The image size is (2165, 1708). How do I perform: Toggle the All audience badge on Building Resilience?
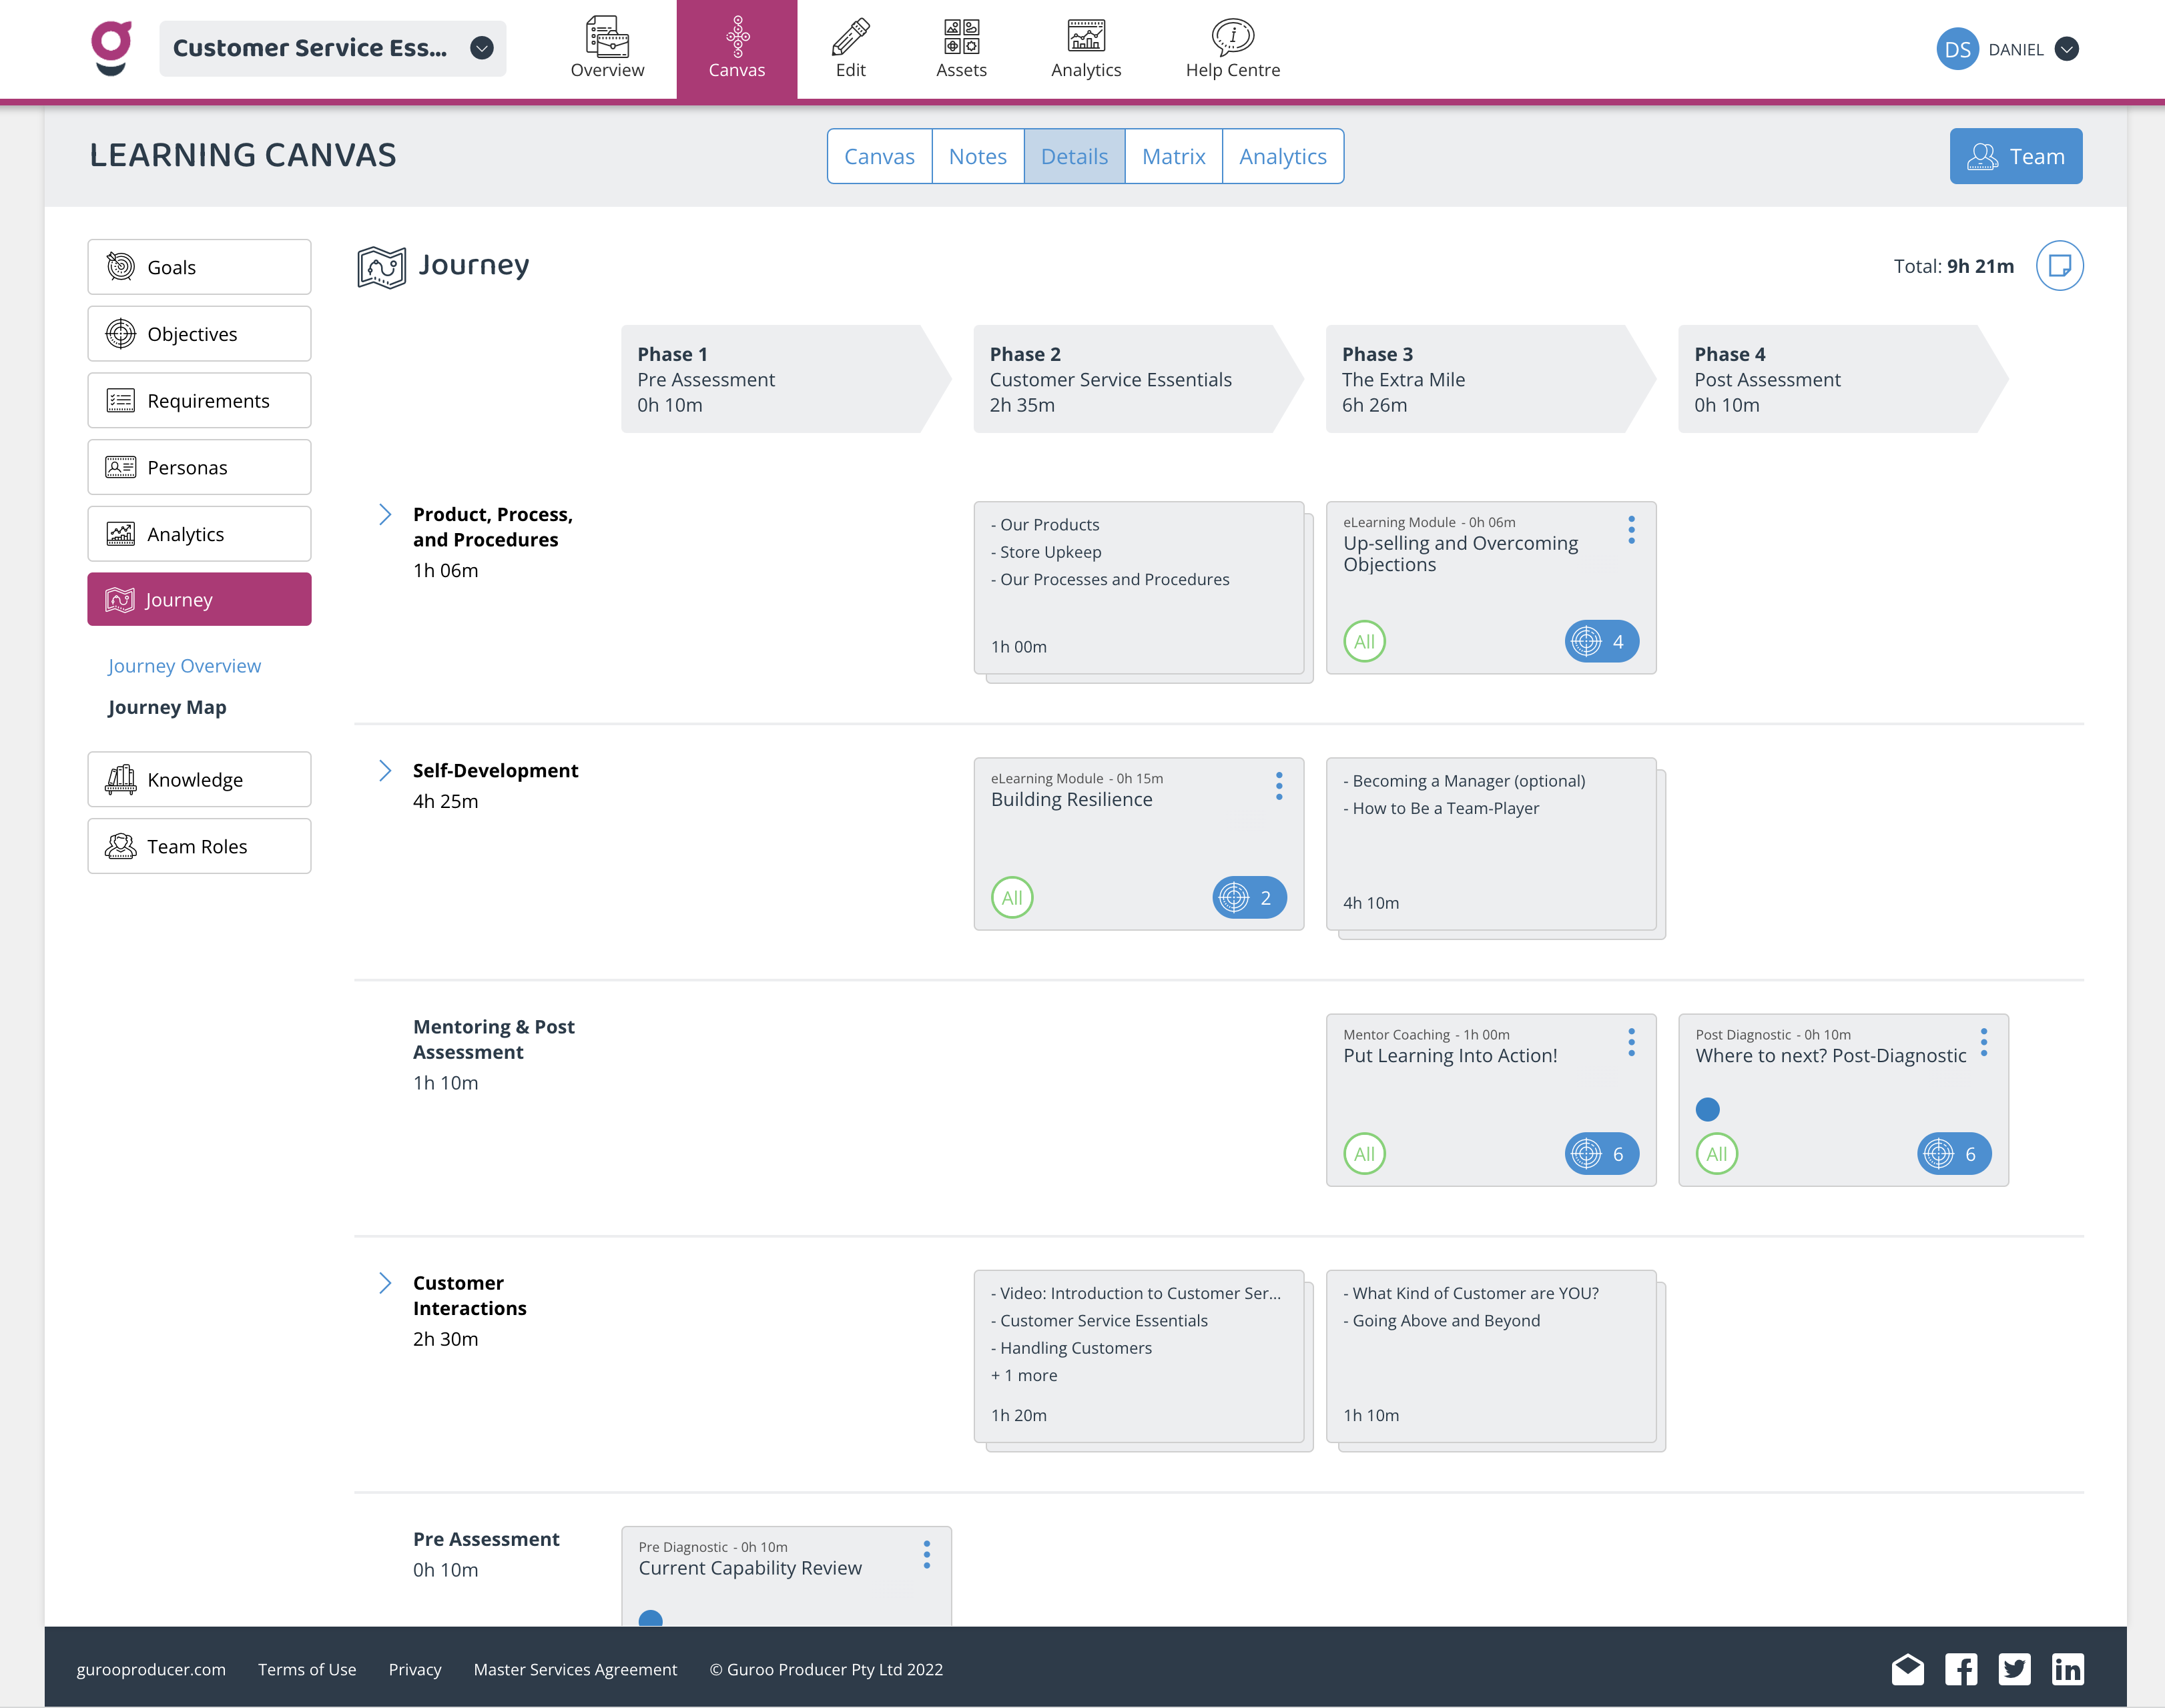(x=1012, y=898)
